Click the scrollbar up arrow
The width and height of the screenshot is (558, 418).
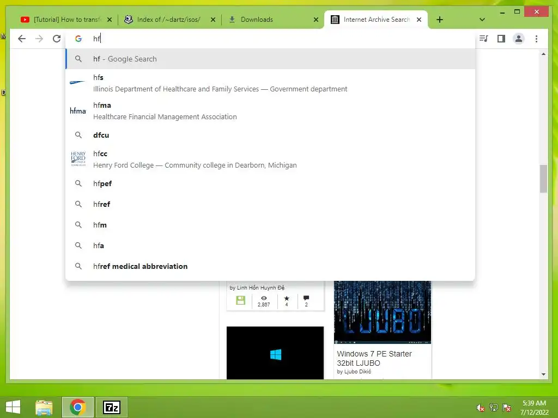click(543, 54)
